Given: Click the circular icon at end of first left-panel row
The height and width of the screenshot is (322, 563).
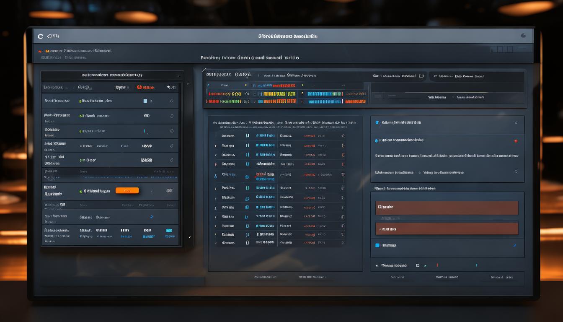Looking at the screenshot, I should pyautogui.click(x=171, y=101).
